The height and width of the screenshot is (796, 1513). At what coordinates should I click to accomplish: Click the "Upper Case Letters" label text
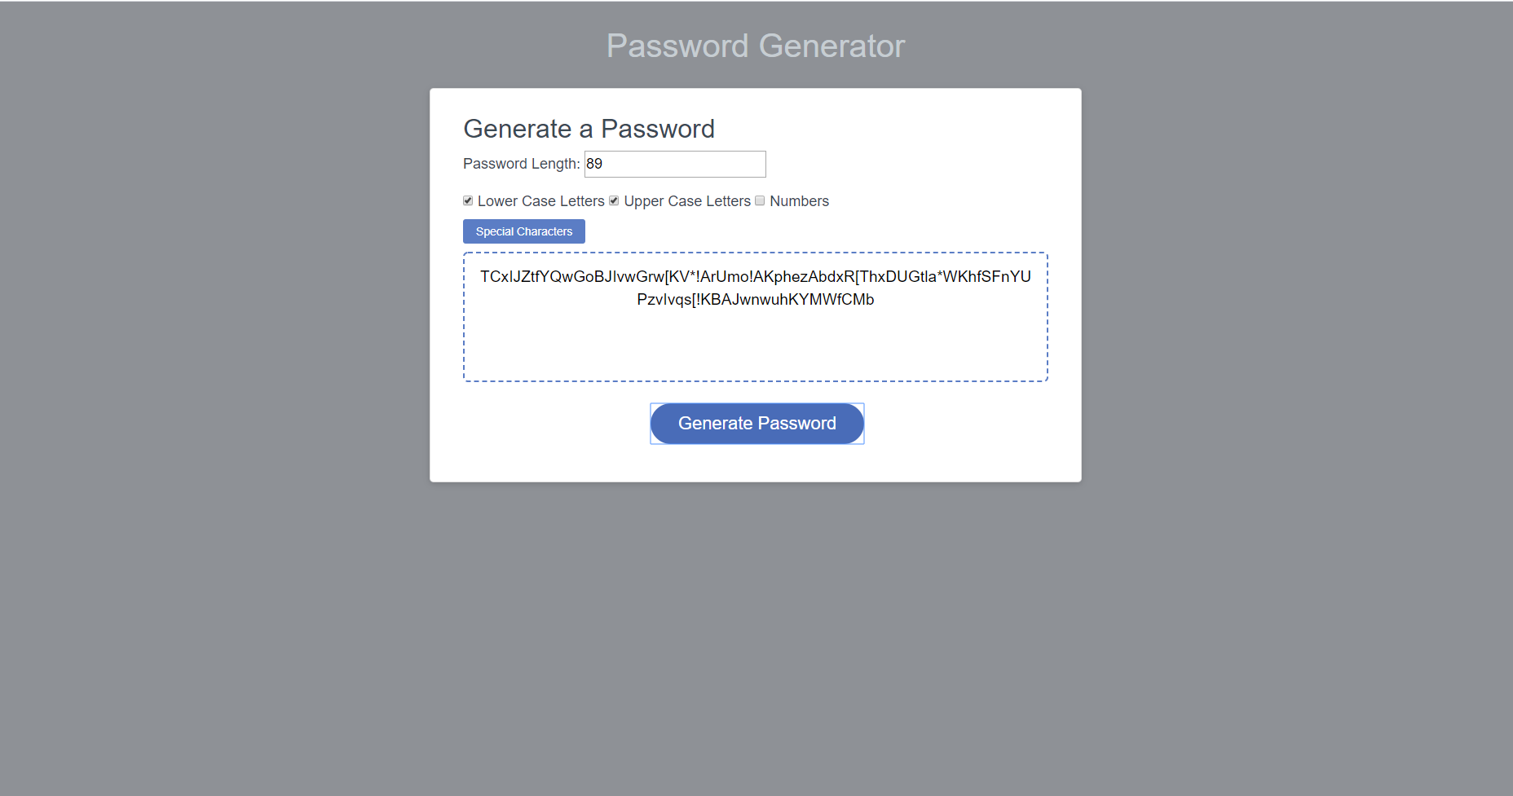[x=687, y=201]
